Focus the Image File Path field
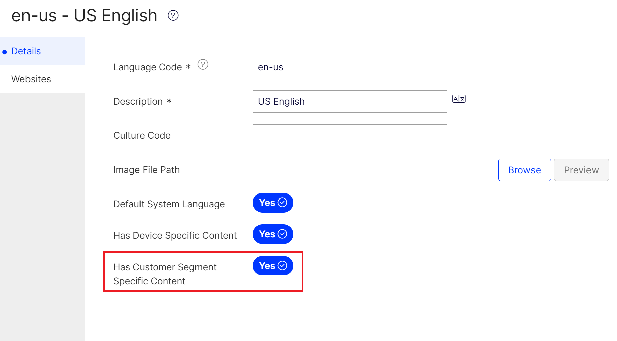The image size is (617, 341). coord(374,170)
